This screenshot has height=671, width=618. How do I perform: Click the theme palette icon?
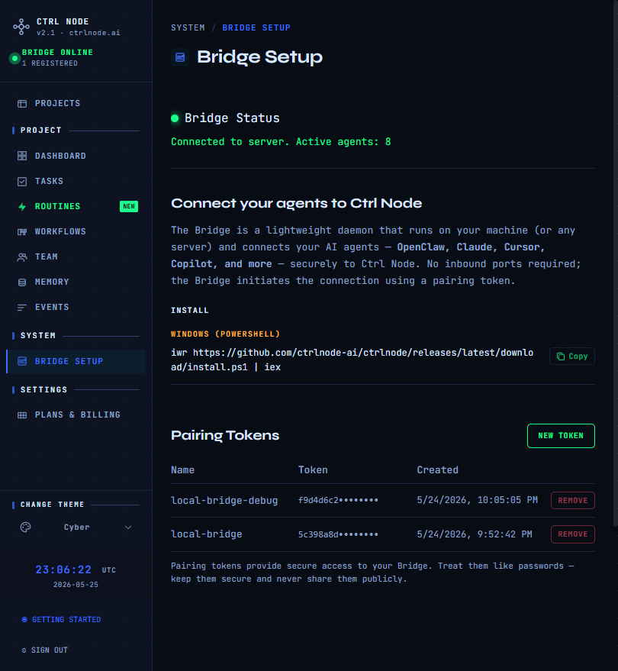[26, 527]
